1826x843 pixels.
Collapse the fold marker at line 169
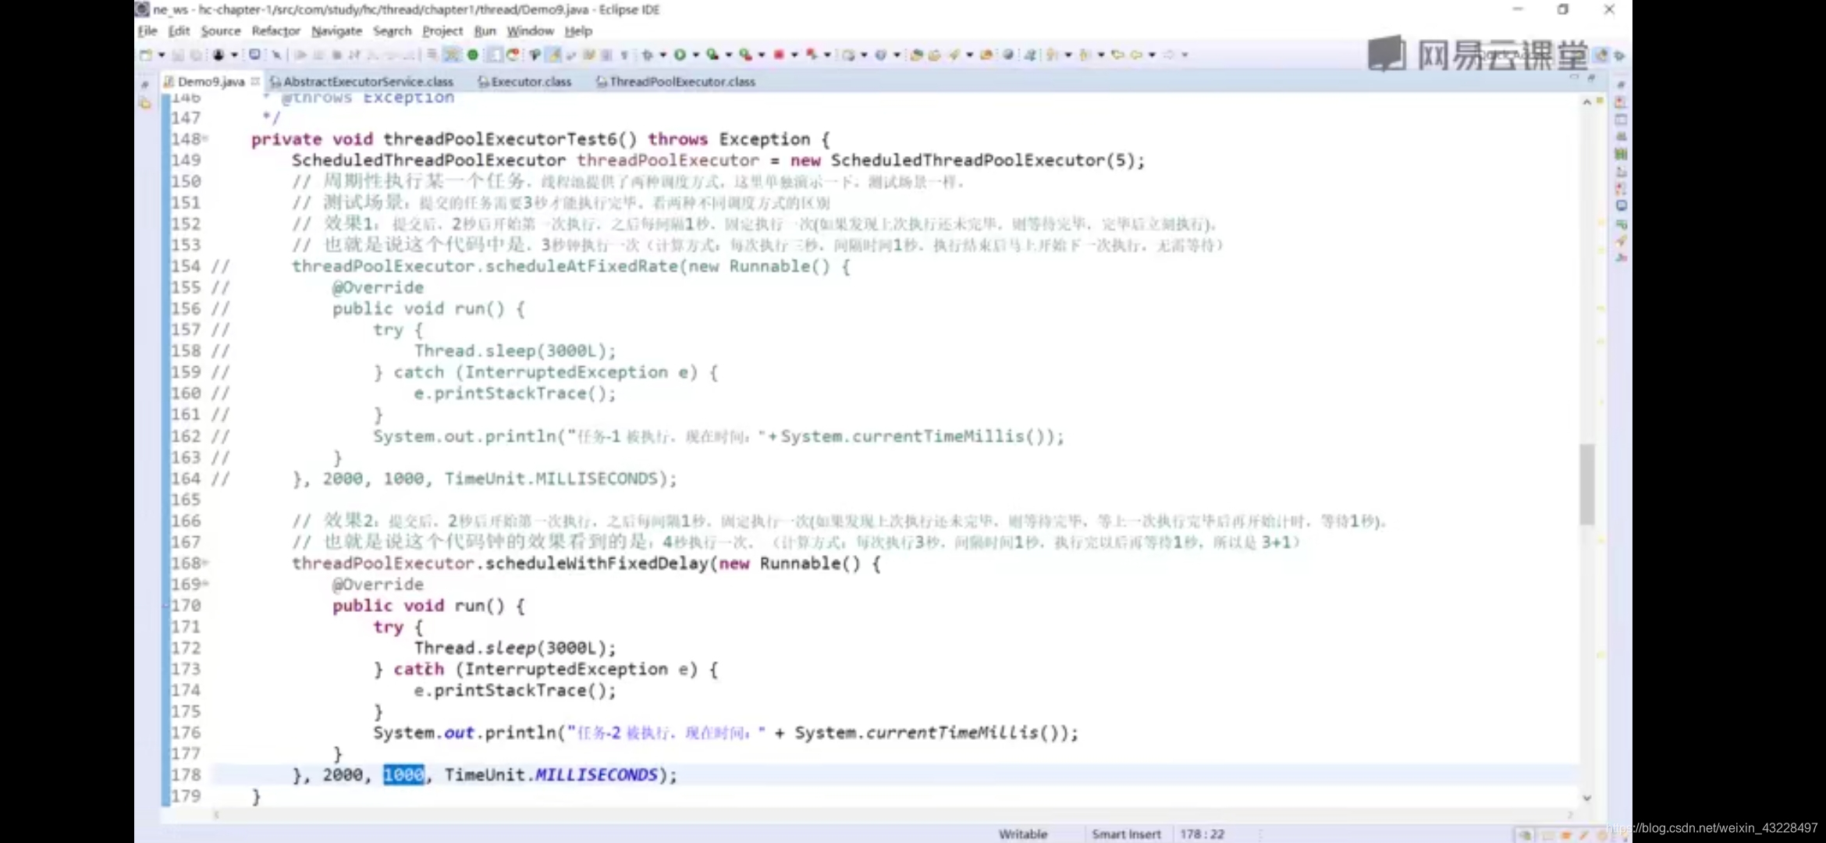(206, 584)
